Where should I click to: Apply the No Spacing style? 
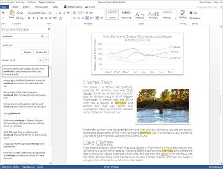coord(126,15)
